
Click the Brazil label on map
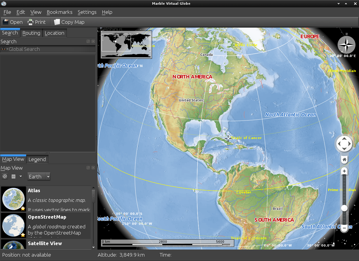[x=278, y=209]
